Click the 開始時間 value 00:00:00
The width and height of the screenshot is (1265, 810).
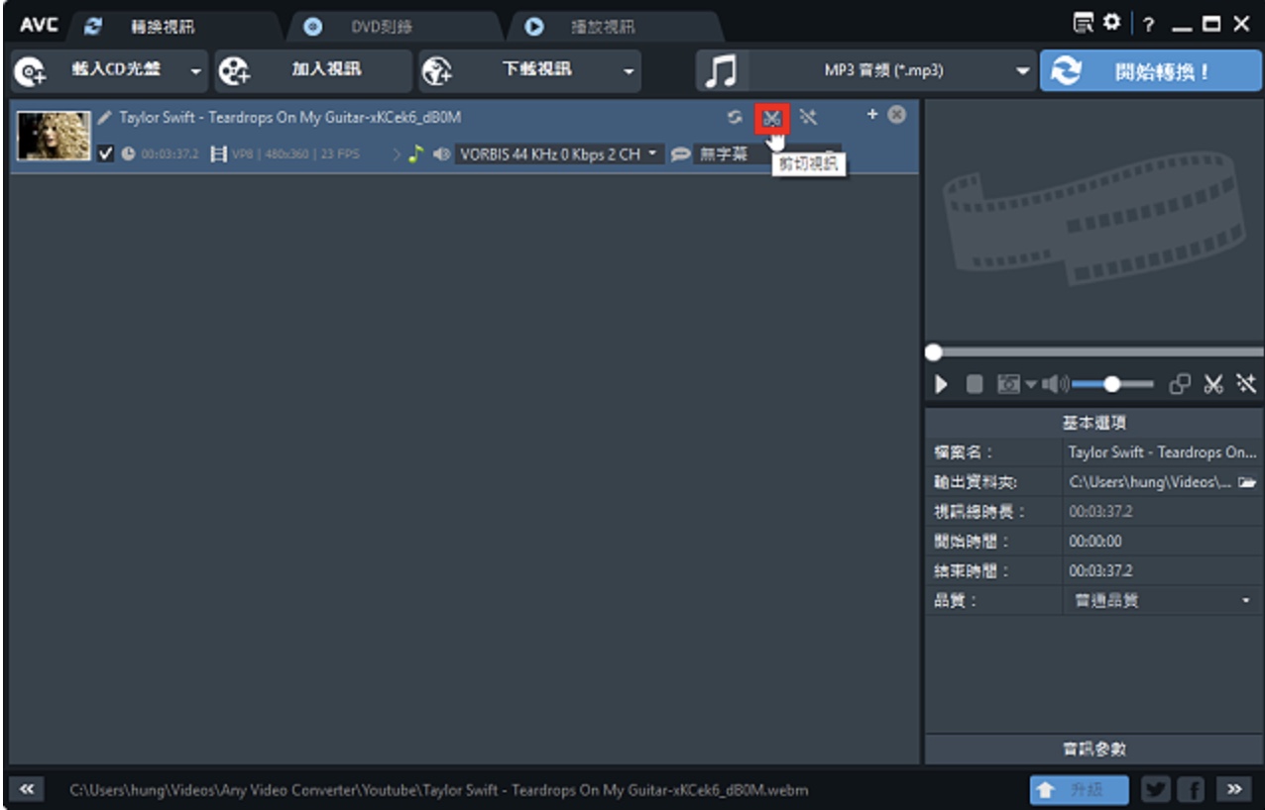[1095, 542]
